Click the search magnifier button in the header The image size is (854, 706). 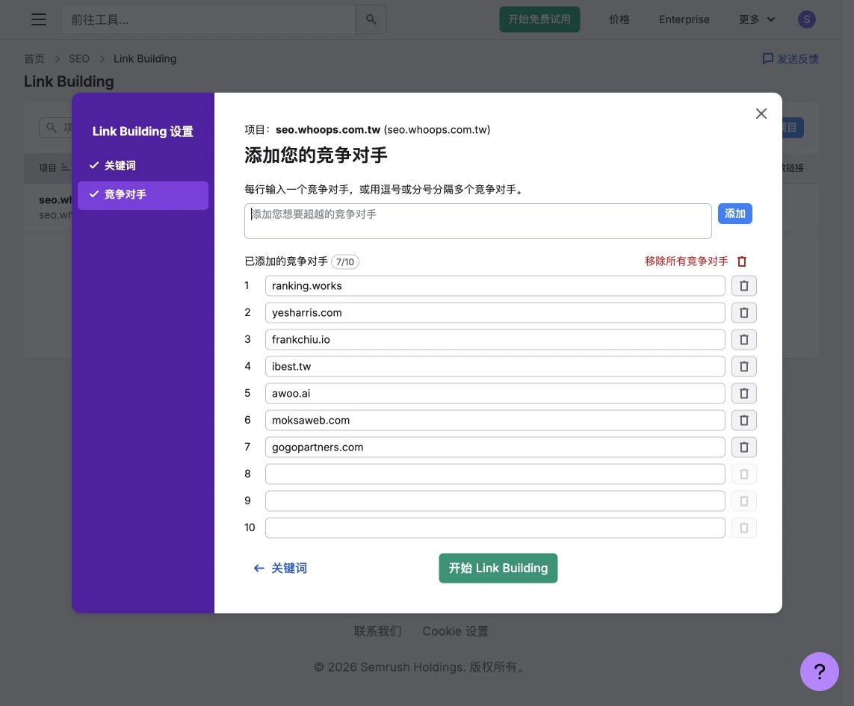click(371, 19)
